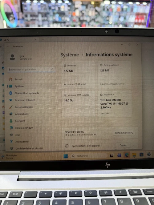Open File Explorer from the taskbar
The image size is (154, 205).
134,155
